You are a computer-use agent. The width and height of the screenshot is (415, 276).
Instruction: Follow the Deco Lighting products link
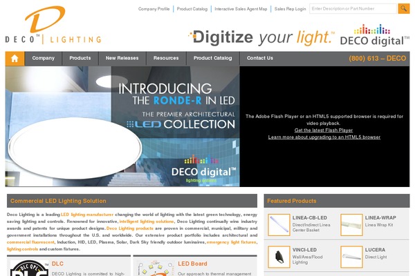(x=130, y=228)
